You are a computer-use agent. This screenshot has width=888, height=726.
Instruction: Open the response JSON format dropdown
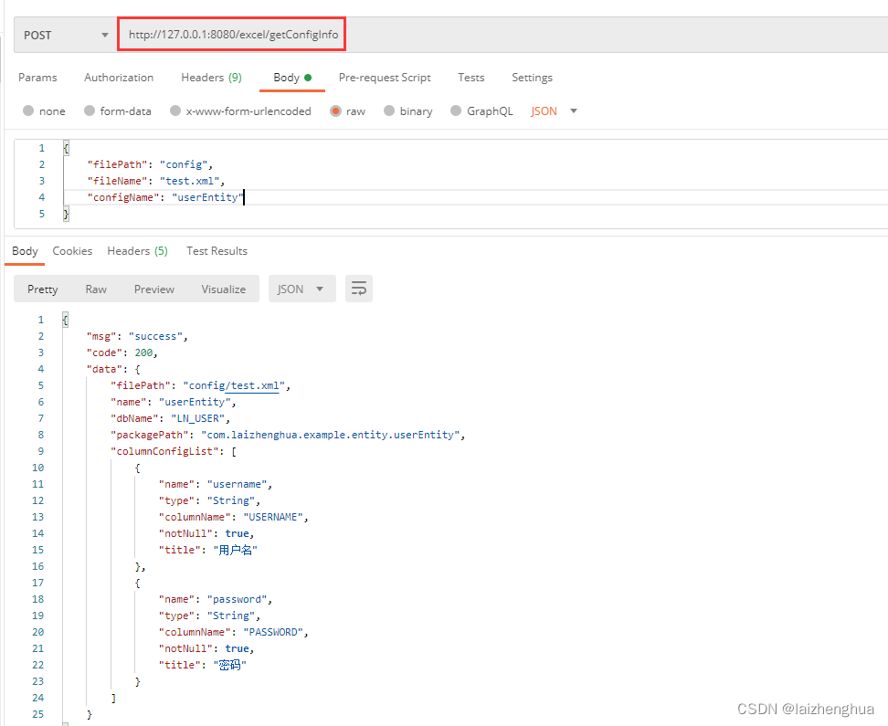point(301,289)
